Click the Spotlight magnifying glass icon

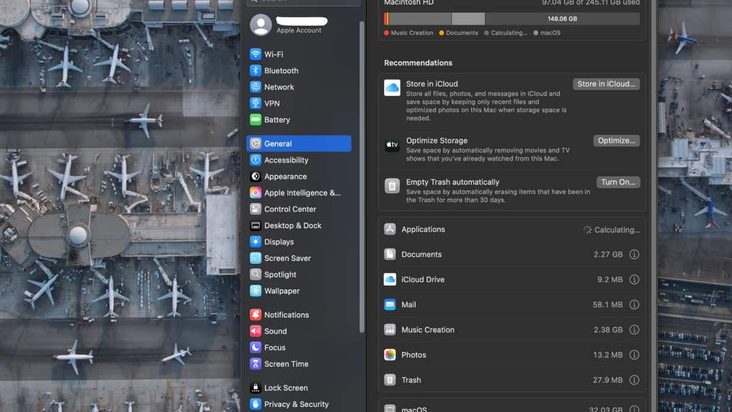pyautogui.click(x=256, y=274)
